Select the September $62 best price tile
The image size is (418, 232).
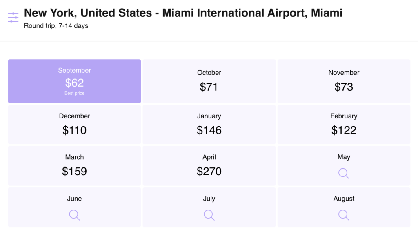coord(74,81)
